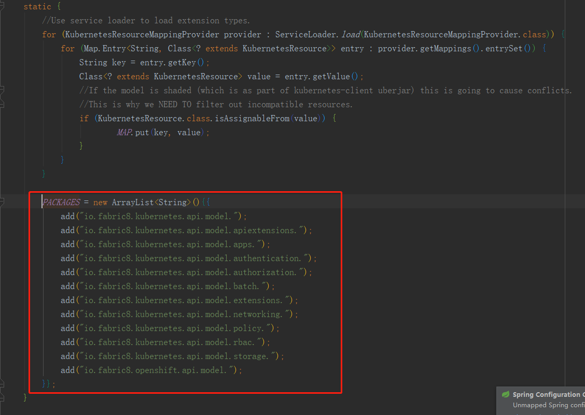585x415 pixels.
Task: Click the 'Unmapped Spring' notification message
Action: pyautogui.click(x=549, y=405)
